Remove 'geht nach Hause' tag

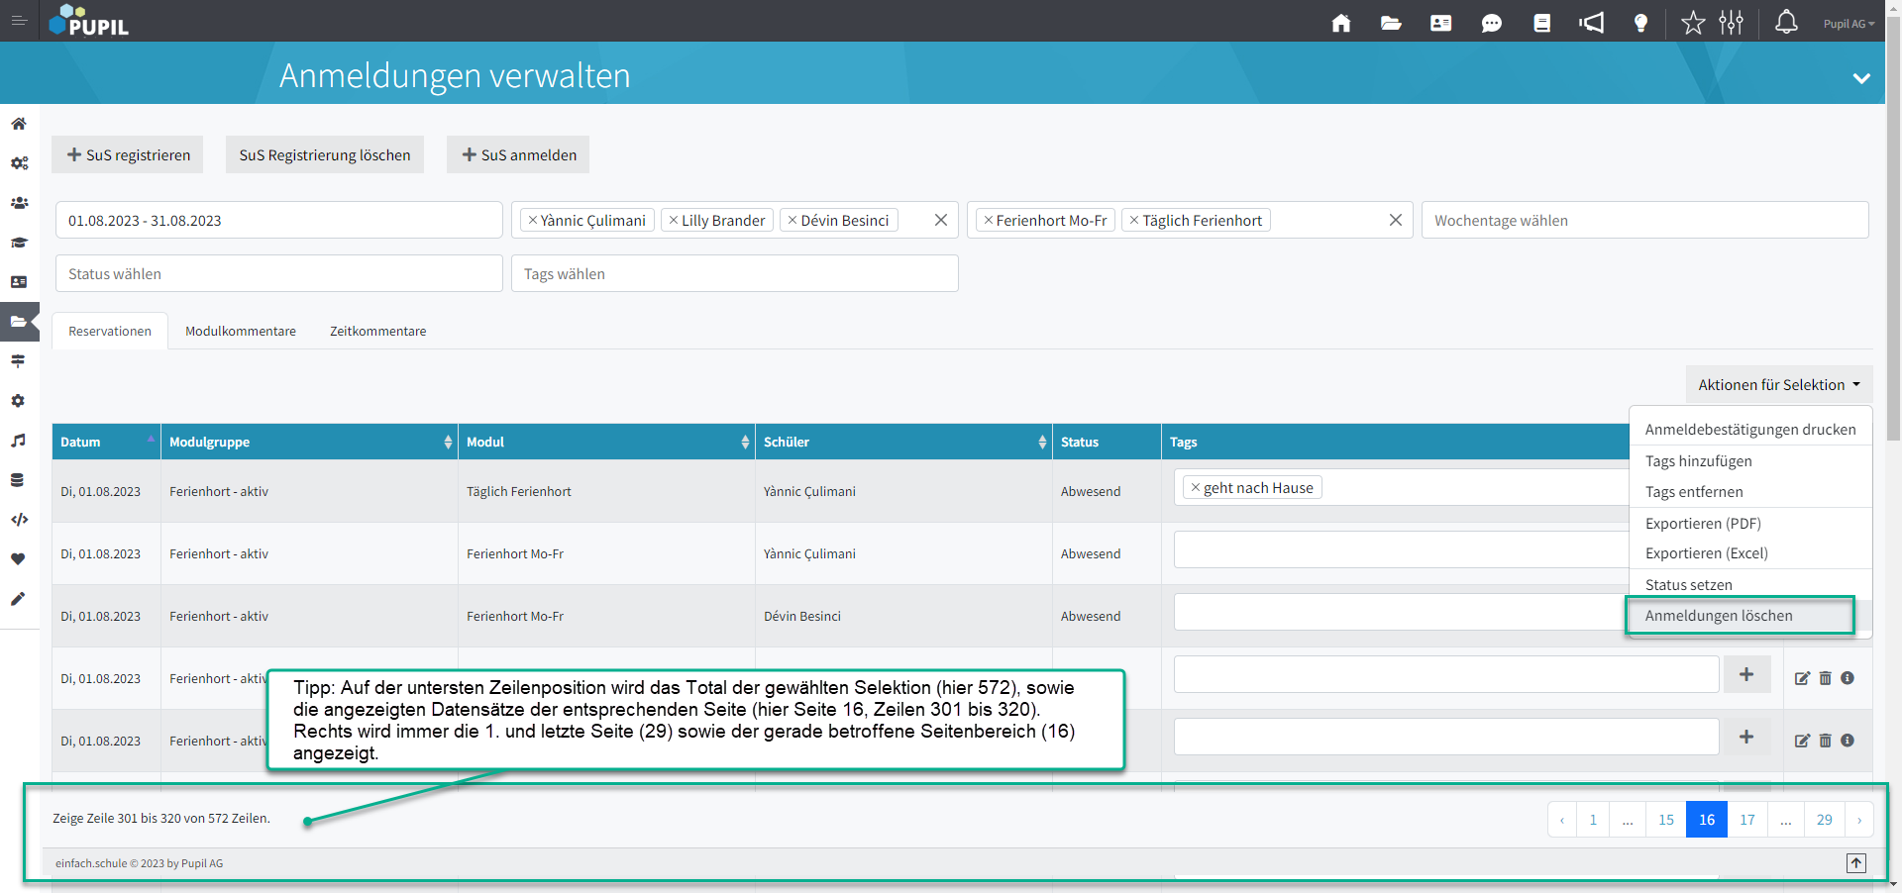pos(1196,487)
